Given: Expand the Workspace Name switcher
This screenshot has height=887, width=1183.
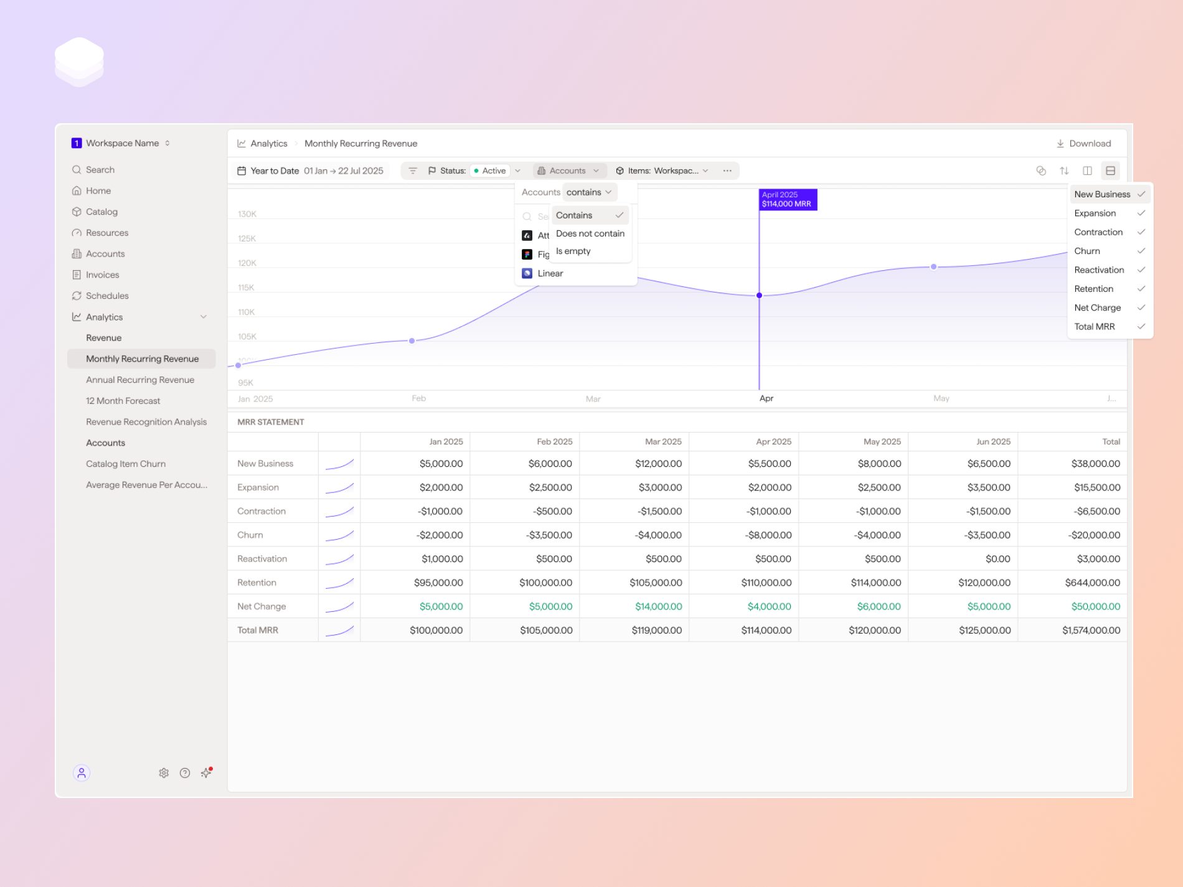Looking at the screenshot, I should (x=122, y=143).
